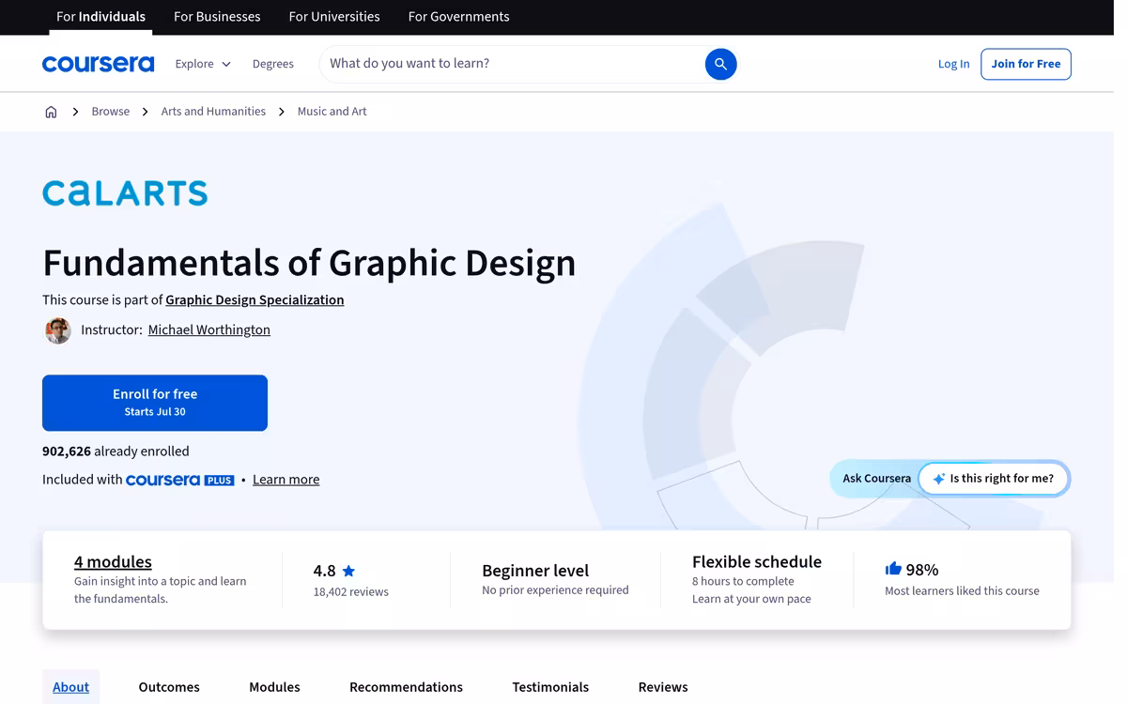Click Enroll for free button
Image resolution: width=1127 pixels, height=704 pixels.
pyautogui.click(x=155, y=403)
